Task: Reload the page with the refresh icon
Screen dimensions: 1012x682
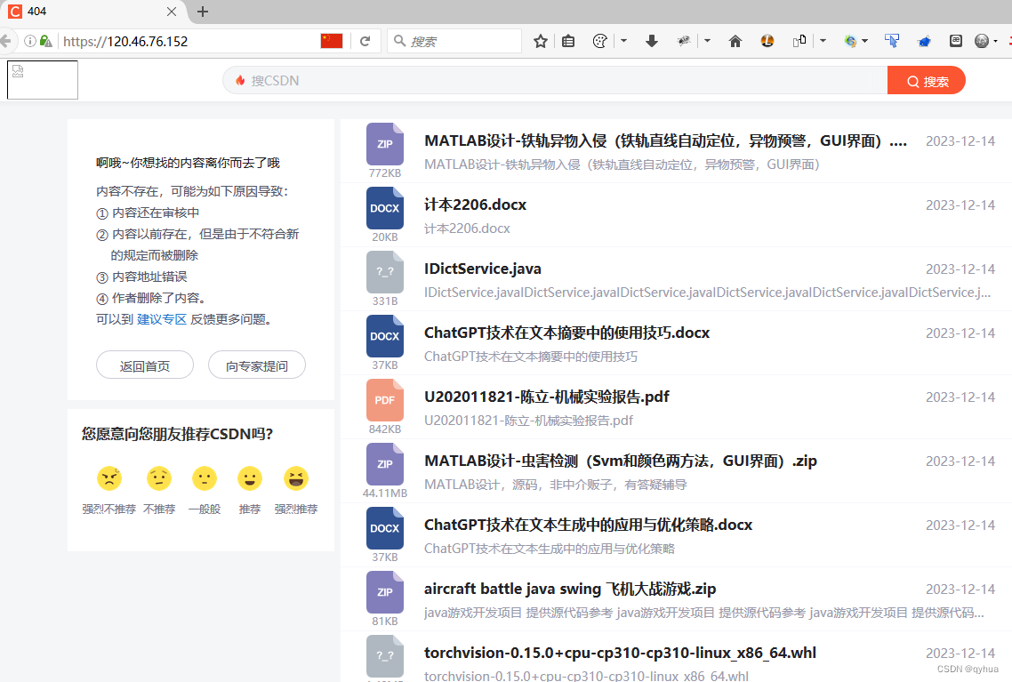Action: tap(365, 41)
